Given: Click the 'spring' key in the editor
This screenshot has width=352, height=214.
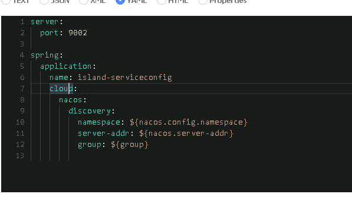Looking at the screenshot, I should click(44, 55).
